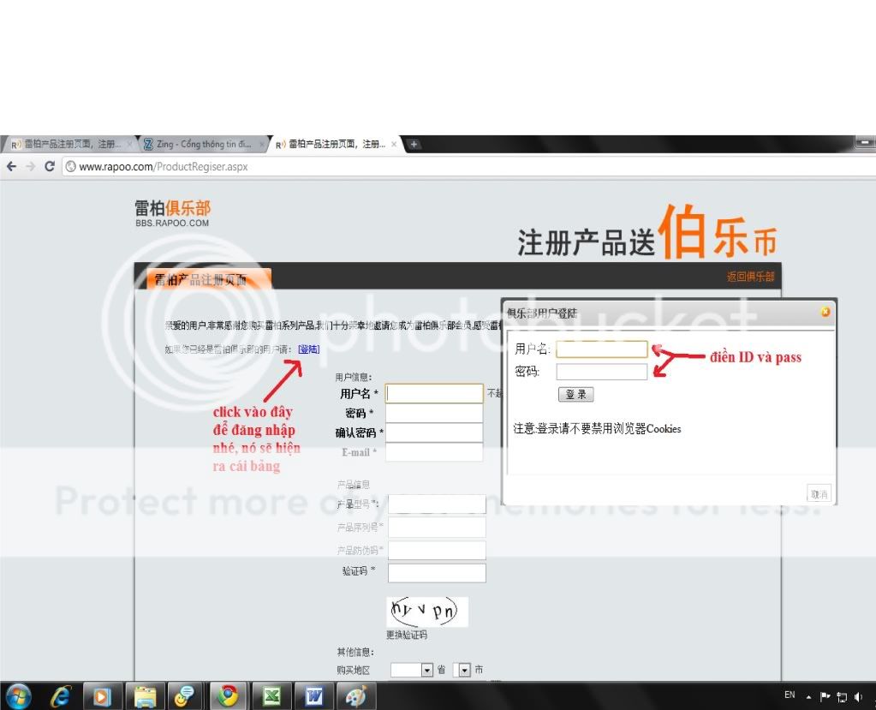
Task: Click the 登录 button in login dialog
Action: tap(576, 394)
